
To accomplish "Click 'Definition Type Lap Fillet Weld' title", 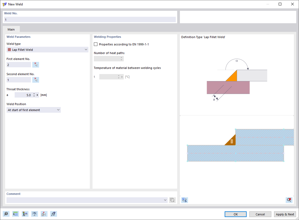I will pos(203,37).
